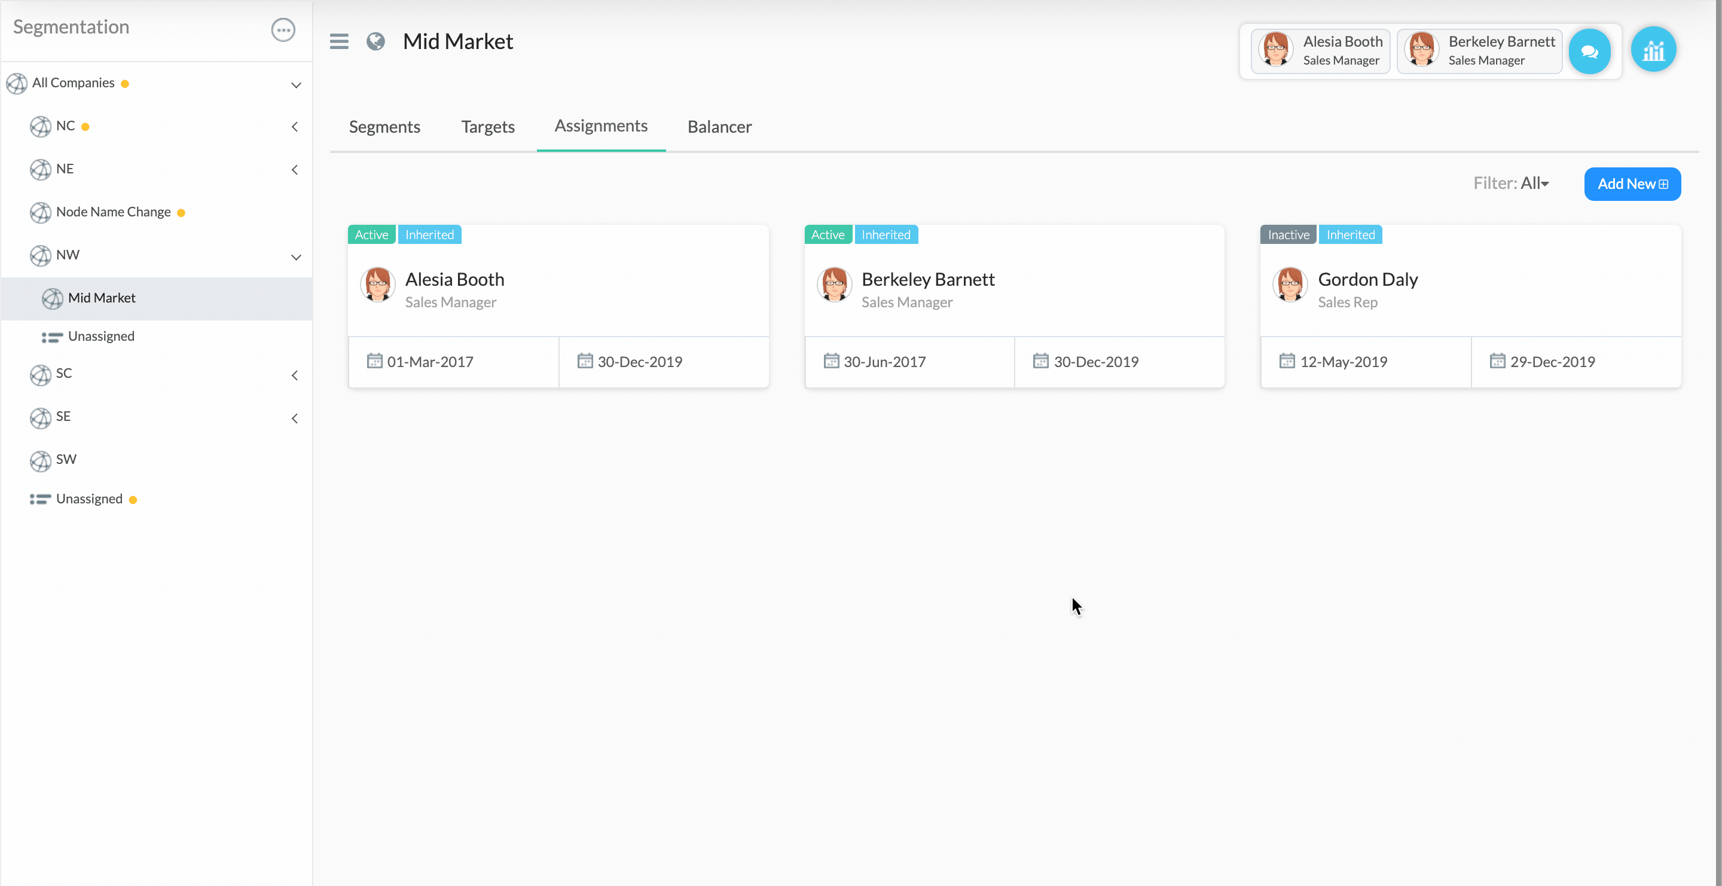Select the SW tree item

click(x=66, y=459)
